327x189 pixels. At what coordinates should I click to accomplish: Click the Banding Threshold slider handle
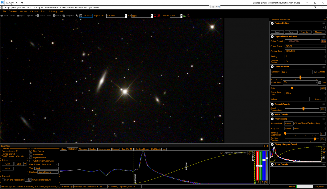pos(315,139)
